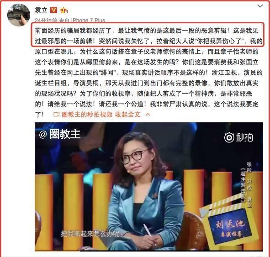Click the 刘天池 clapperboard graphic

[x=229, y=225]
